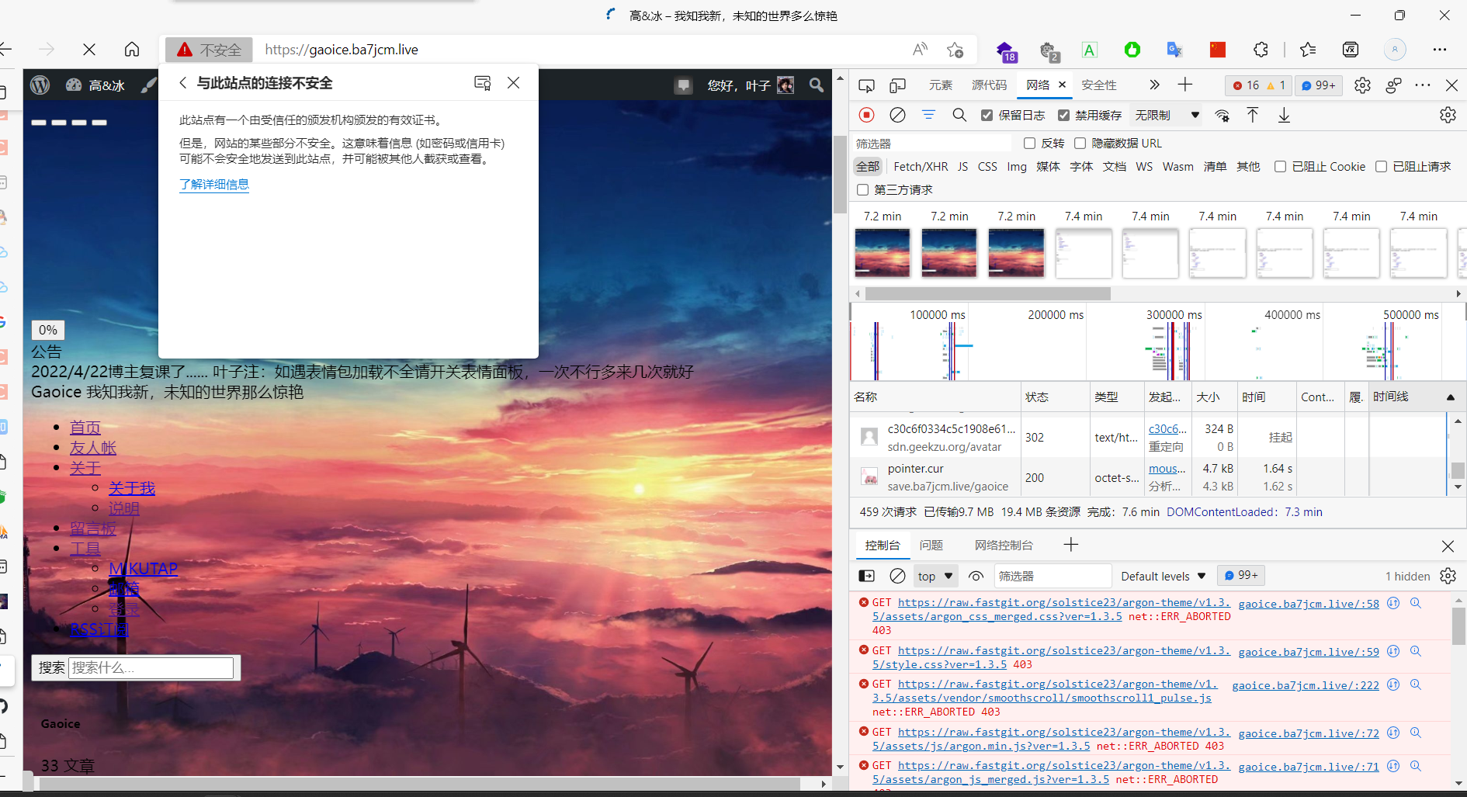
Task: Open the MIKUTAP link on the blog
Action: [143, 568]
